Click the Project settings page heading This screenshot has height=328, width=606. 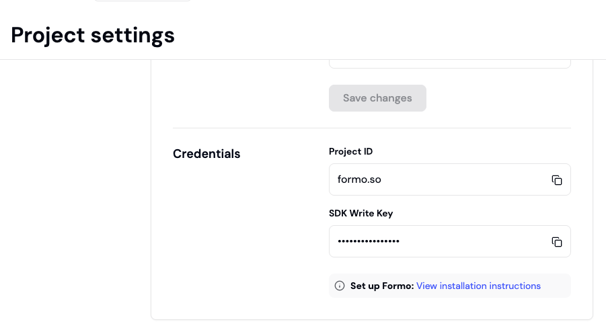[x=93, y=35]
